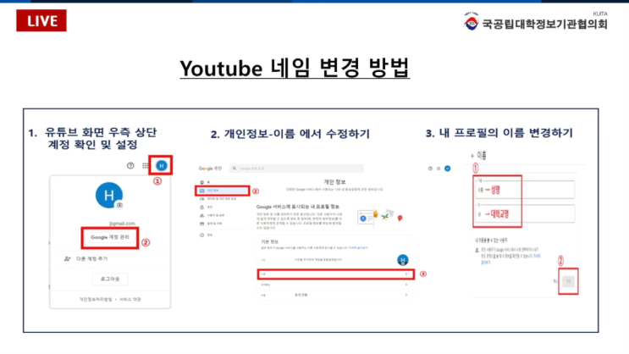Viewport: 629px width, 354px height.
Task: Click the 개인 정보 page heading
Action: click(334, 182)
